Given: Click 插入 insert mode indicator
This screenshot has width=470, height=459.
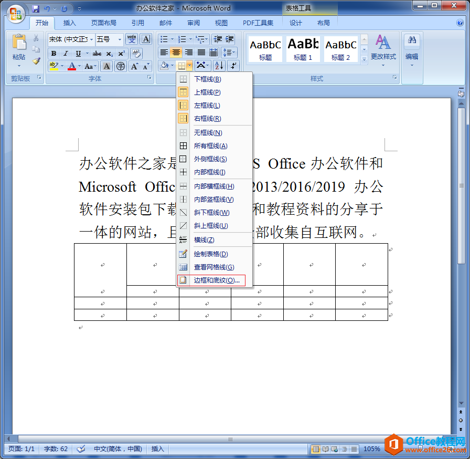Looking at the screenshot, I should pos(158,449).
